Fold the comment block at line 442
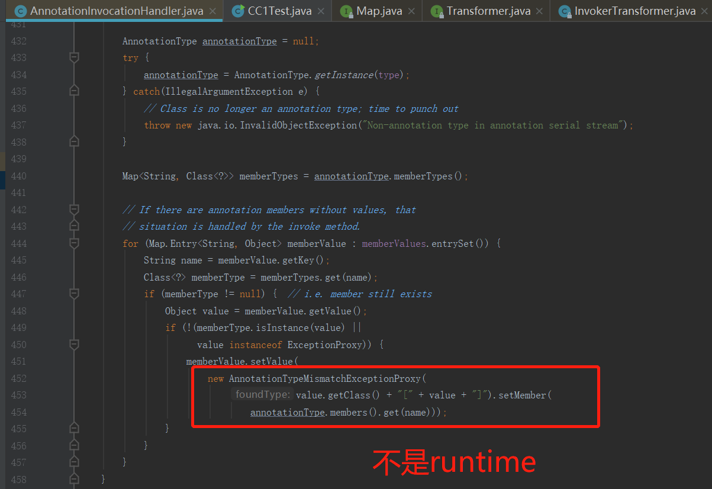The width and height of the screenshot is (712, 489). point(74,210)
